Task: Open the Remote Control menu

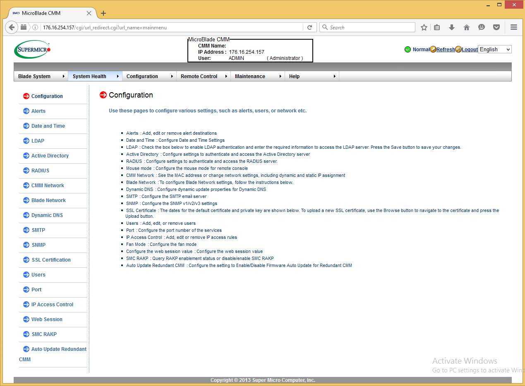Action: pos(203,76)
